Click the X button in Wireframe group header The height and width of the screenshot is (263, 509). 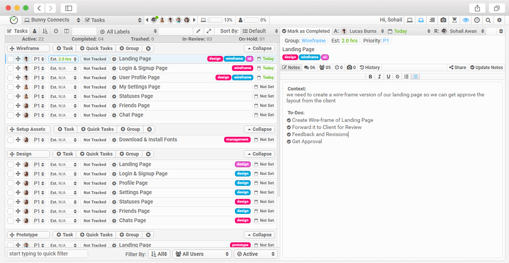pyautogui.click(x=148, y=48)
